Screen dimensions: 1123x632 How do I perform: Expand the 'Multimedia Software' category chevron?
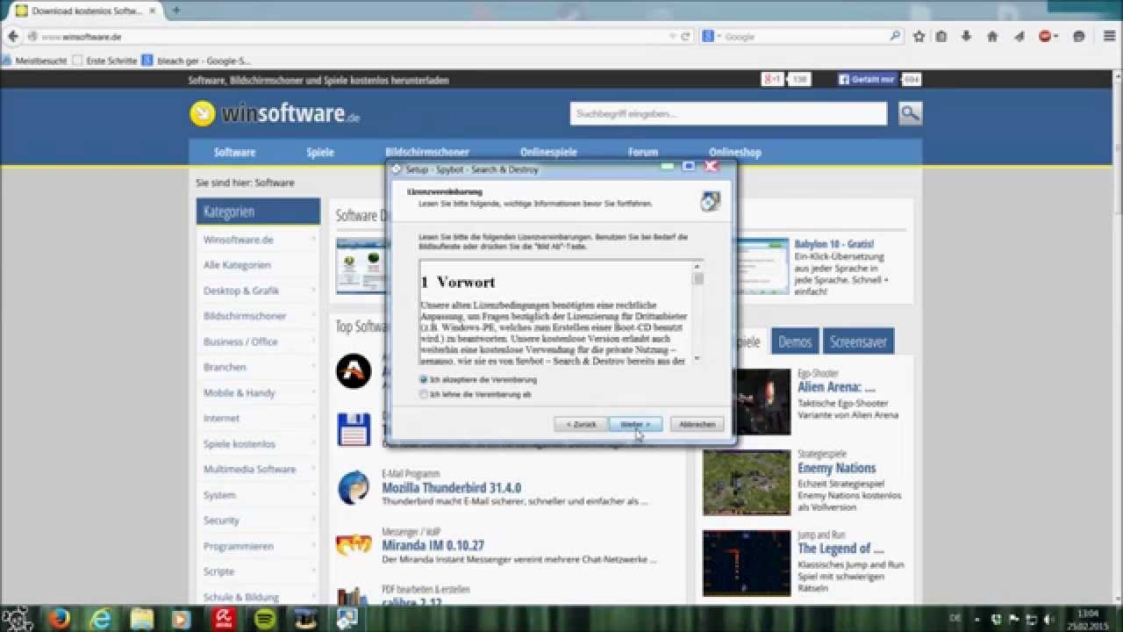[x=313, y=470]
